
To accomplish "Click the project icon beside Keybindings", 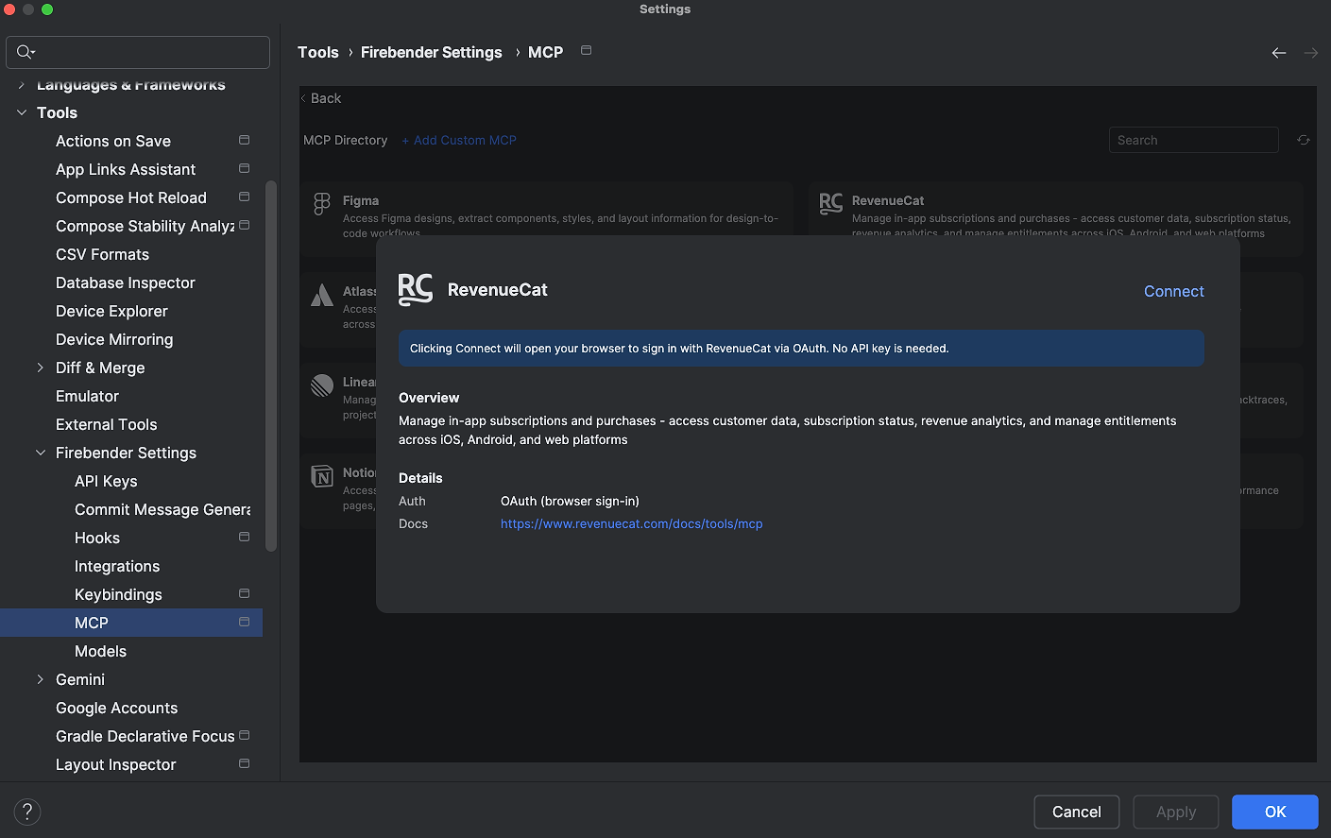I will coord(244,593).
